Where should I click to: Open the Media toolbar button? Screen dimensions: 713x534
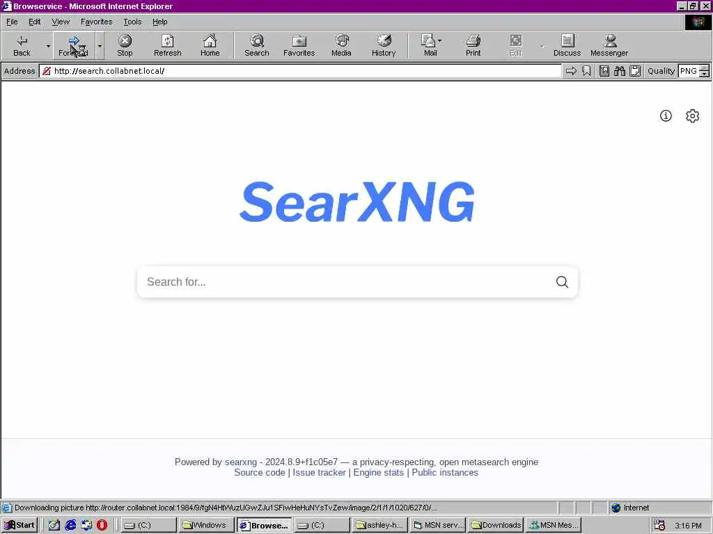pos(341,45)
